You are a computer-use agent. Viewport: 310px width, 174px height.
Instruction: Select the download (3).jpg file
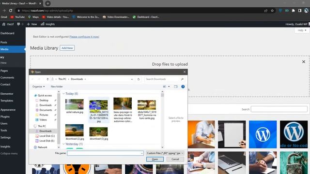click(99, 133)
